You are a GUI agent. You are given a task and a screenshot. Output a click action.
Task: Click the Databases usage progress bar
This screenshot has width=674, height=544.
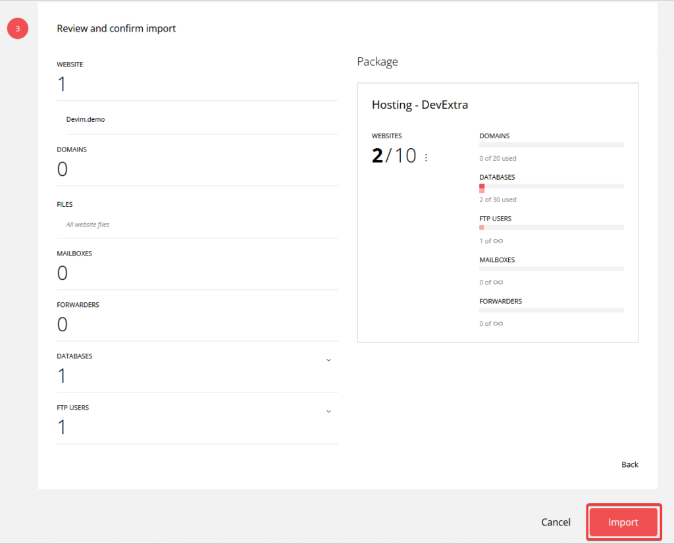pyautogui.click(x=551, y=186)
